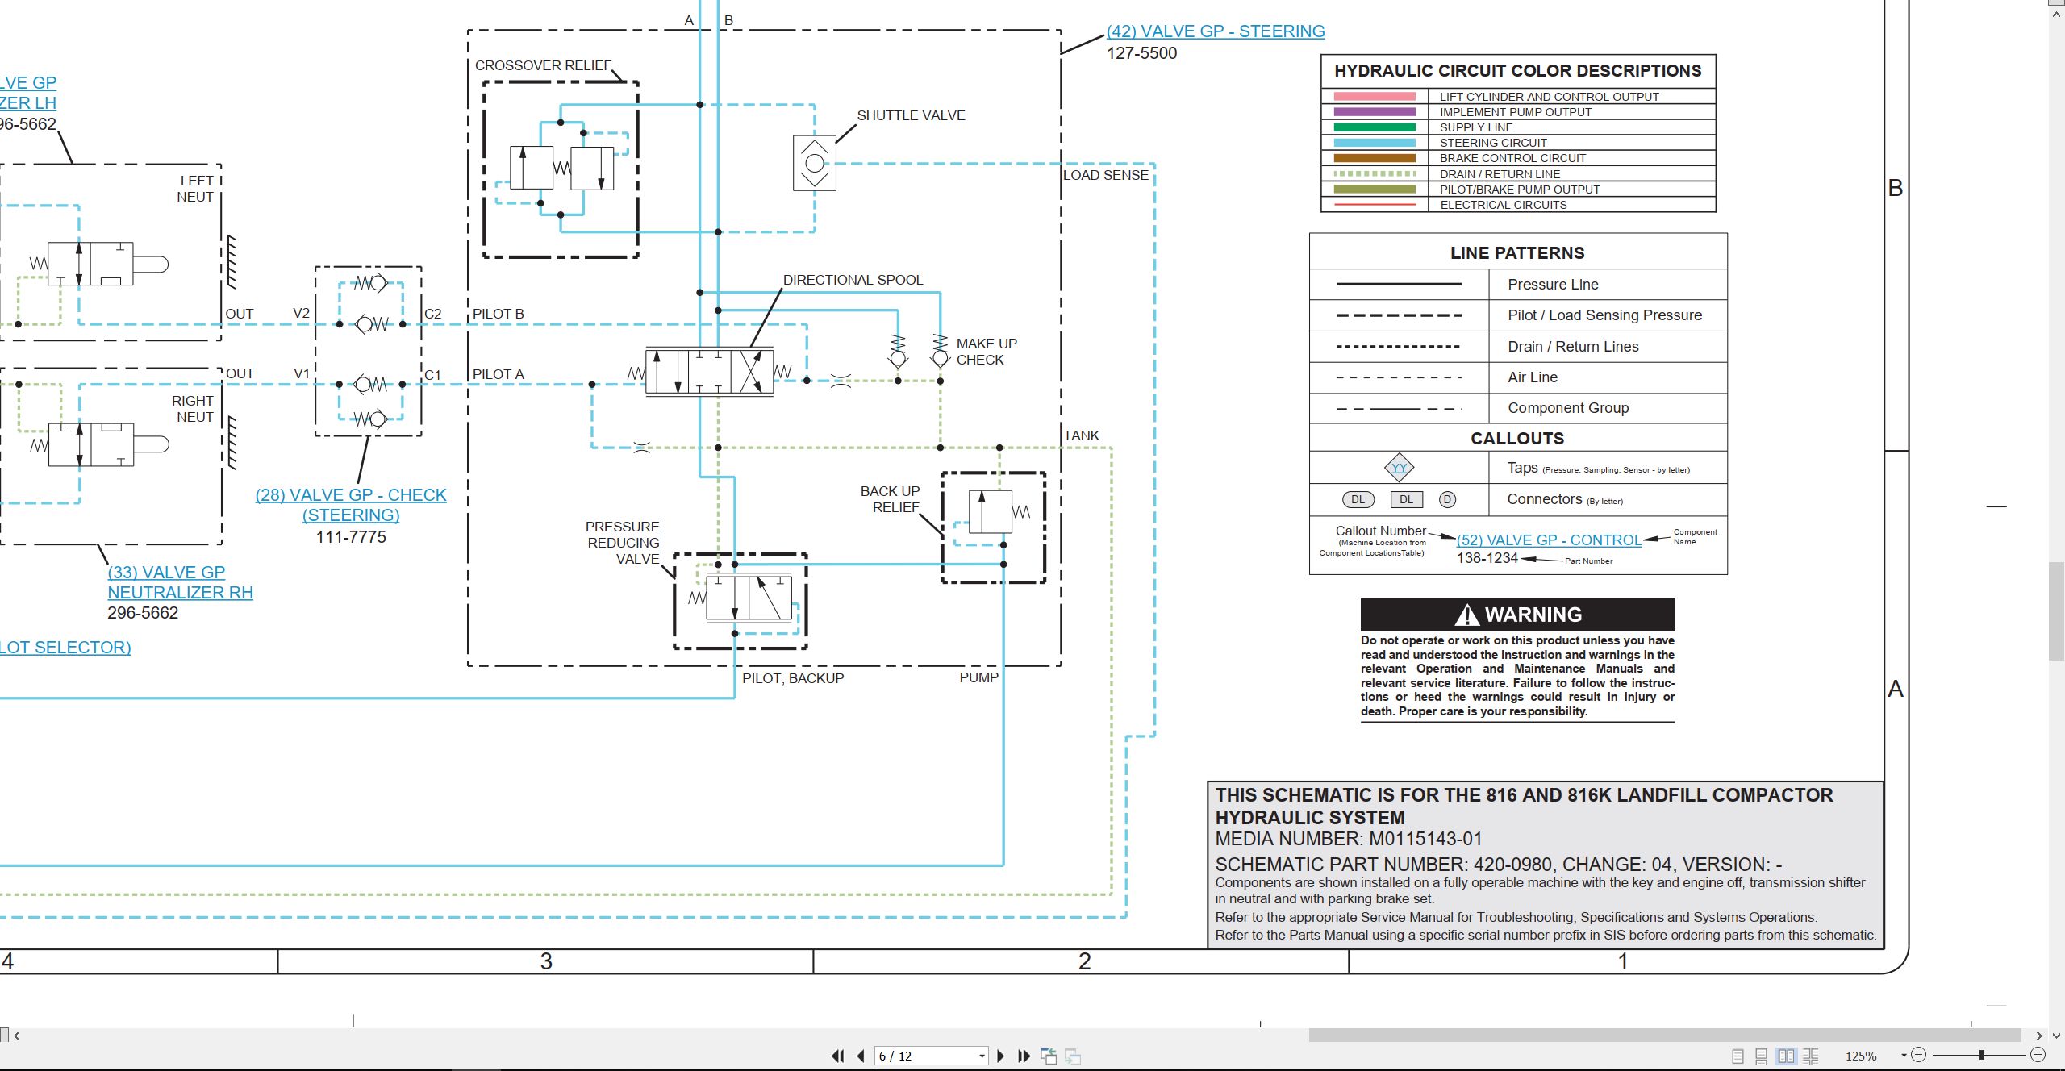This screenshot has width=2065, height=1071.
Task: Click the vertical scrollbar down arrow
Action: click(x=2057, y=1036)
